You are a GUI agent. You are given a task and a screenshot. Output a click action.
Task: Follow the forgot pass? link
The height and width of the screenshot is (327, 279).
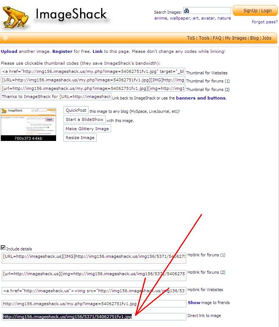(x=265, y=22)
